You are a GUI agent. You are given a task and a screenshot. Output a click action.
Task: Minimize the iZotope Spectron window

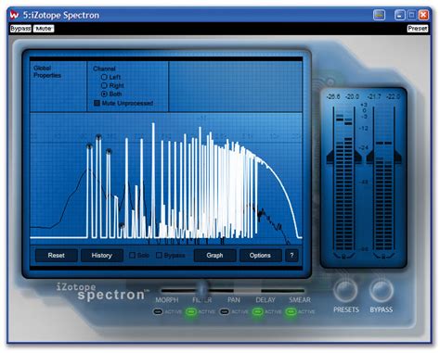click(399, 15)
